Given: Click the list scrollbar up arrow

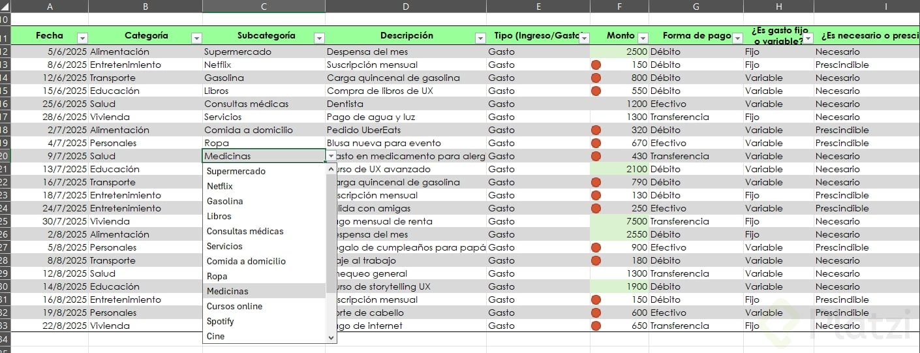Looking at the screenshot, I should click(331, 168).
